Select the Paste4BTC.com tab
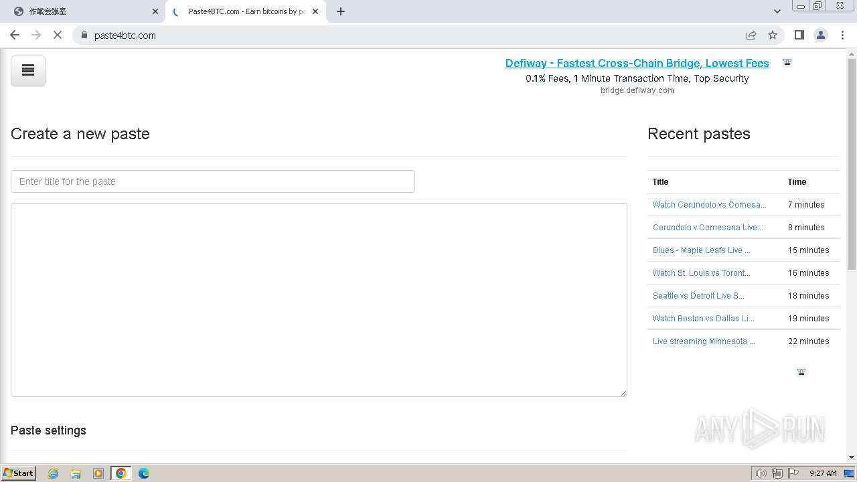Viewport: 857px width, 482px height. pos(245,11)
